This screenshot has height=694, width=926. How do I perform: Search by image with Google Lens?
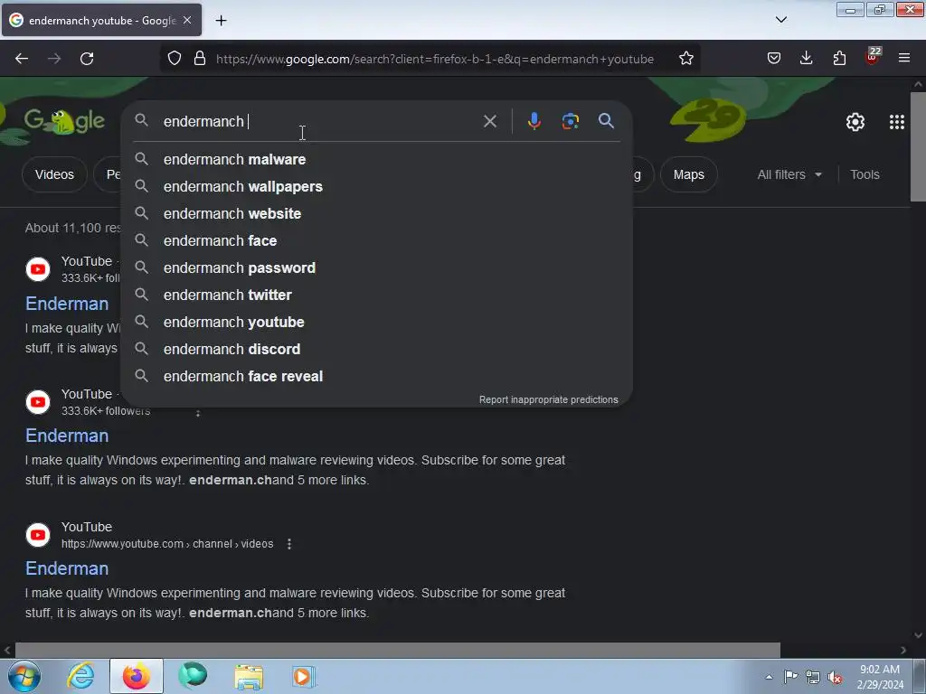point(570,121)
